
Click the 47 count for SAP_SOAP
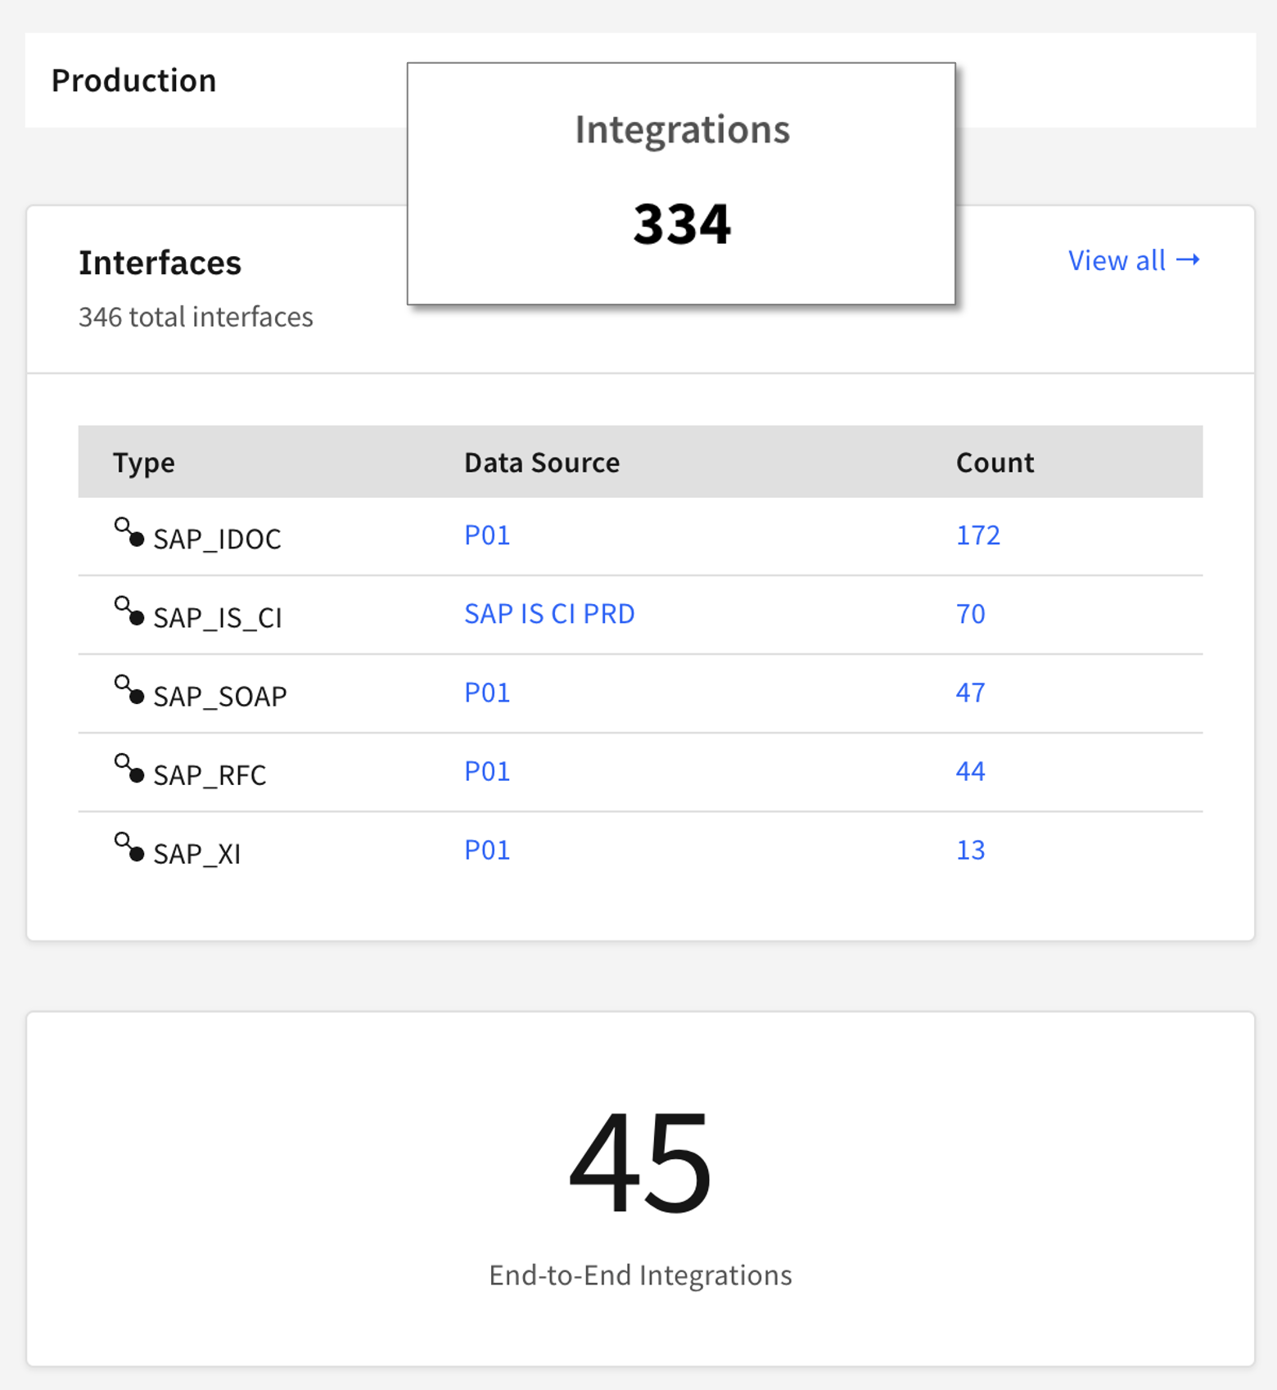(971, 693)
